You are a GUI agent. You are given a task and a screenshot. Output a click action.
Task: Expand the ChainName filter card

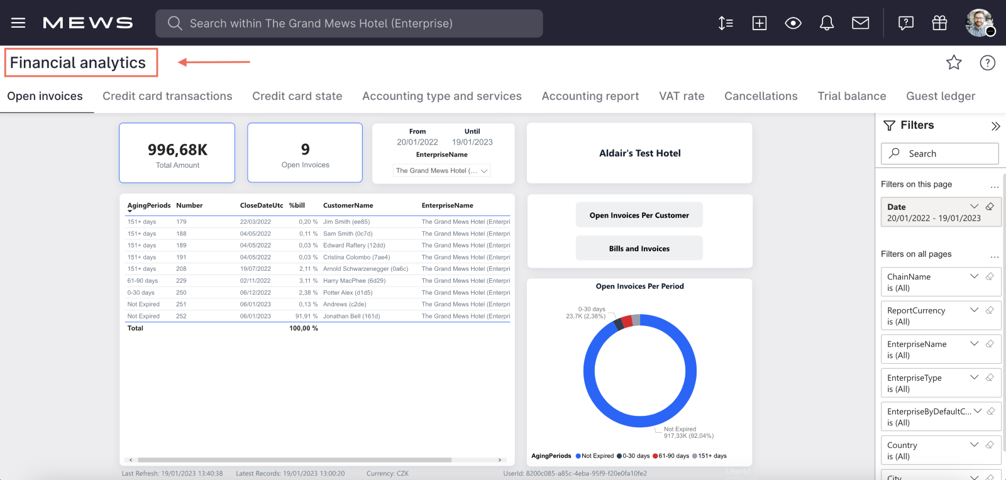click(x=974, y=276)
